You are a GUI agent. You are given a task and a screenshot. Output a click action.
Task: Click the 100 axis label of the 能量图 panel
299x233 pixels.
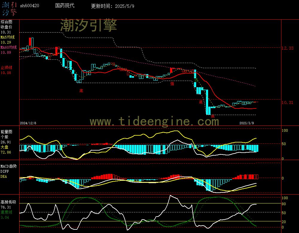coord(285,131)
